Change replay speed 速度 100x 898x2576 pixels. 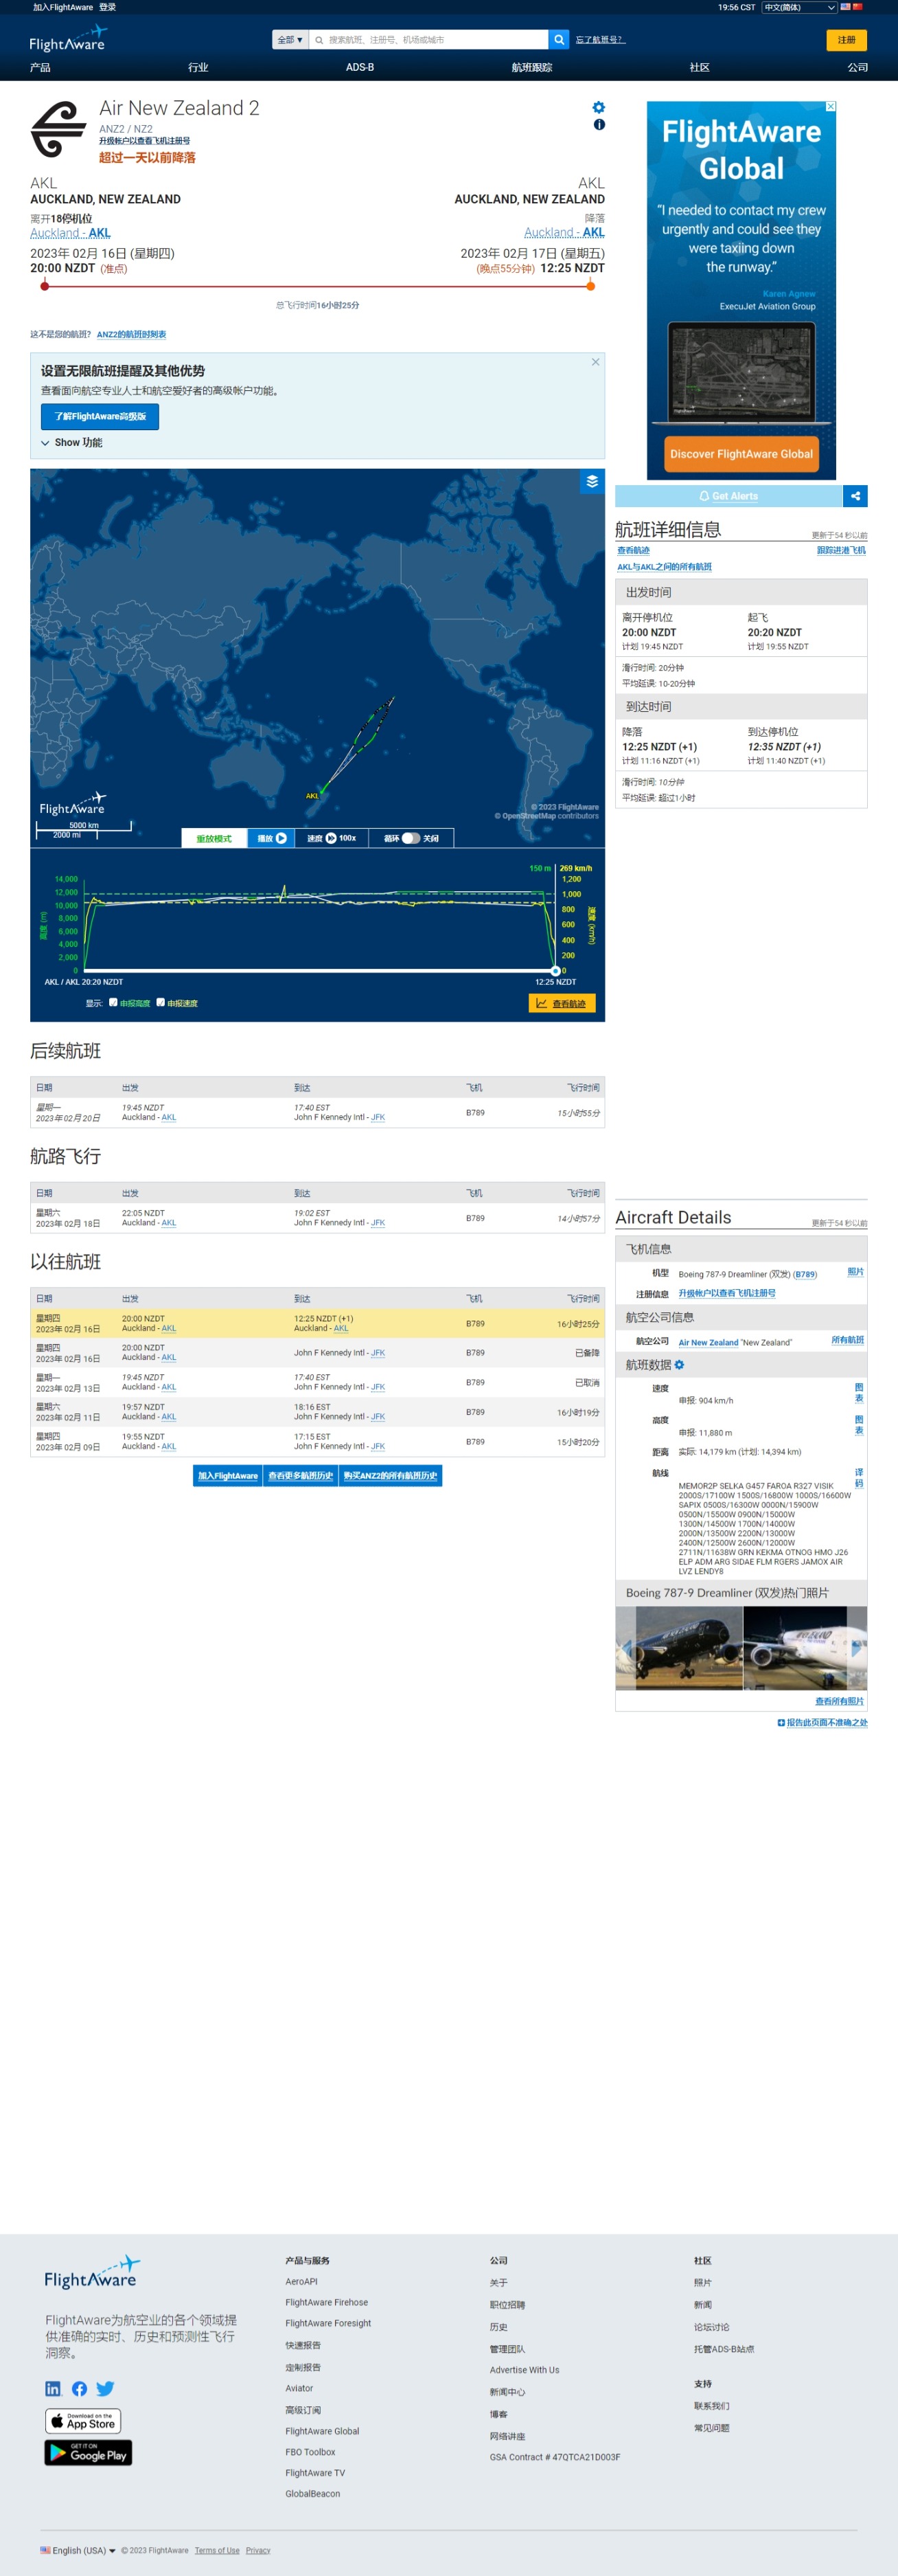click(332, 838)
